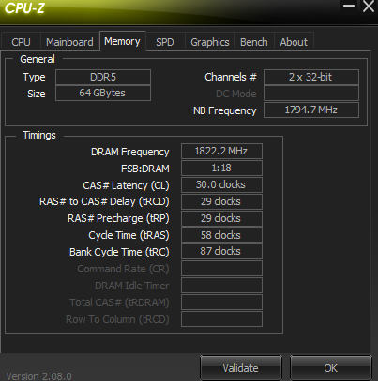The width and height of the screenshot is (378, 381).
Task: Close the CPU-Z window
Action: click(x=369, y=7)
